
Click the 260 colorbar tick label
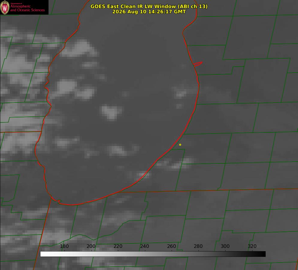pyautogui.click(x=171, y=246)
